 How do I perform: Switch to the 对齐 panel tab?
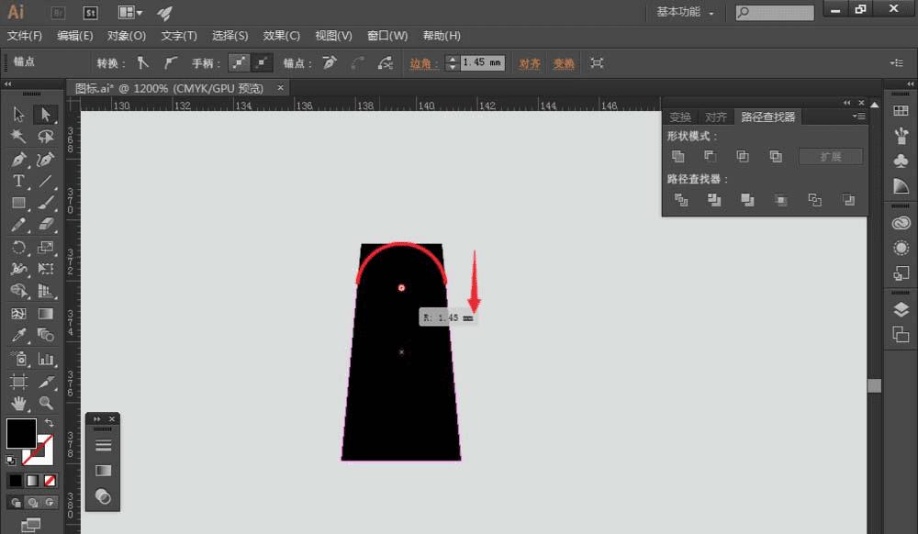[715, 117]
